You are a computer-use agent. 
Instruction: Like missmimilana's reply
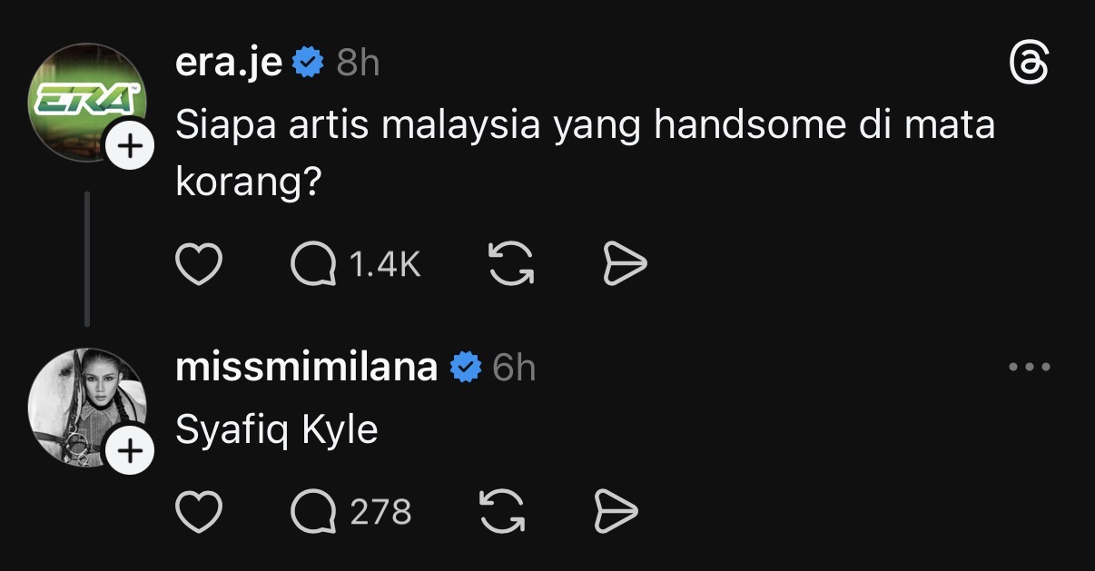198,512
